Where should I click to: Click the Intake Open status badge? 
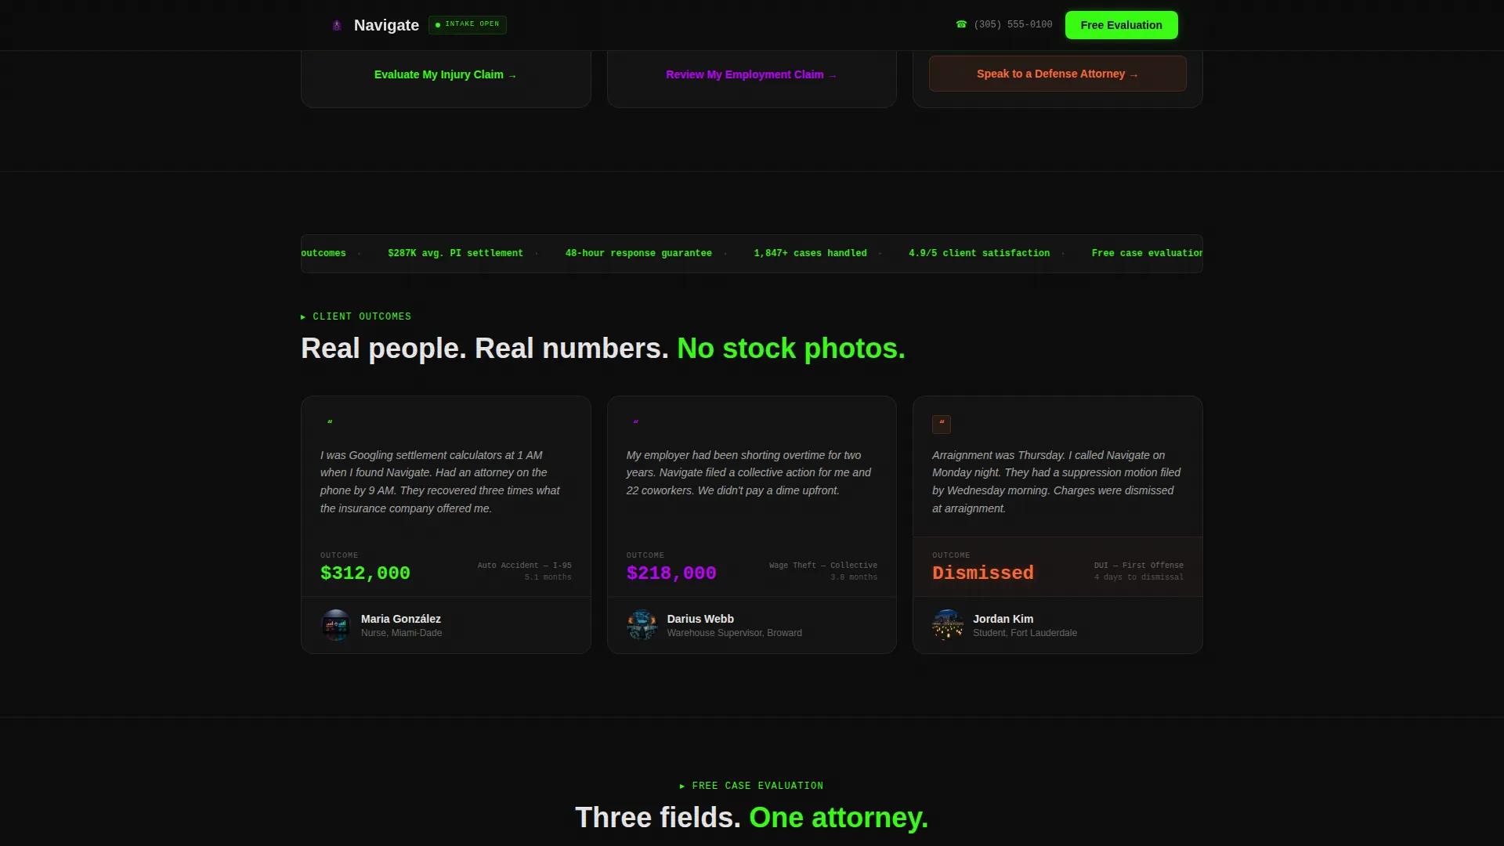[x=468, y=24]
